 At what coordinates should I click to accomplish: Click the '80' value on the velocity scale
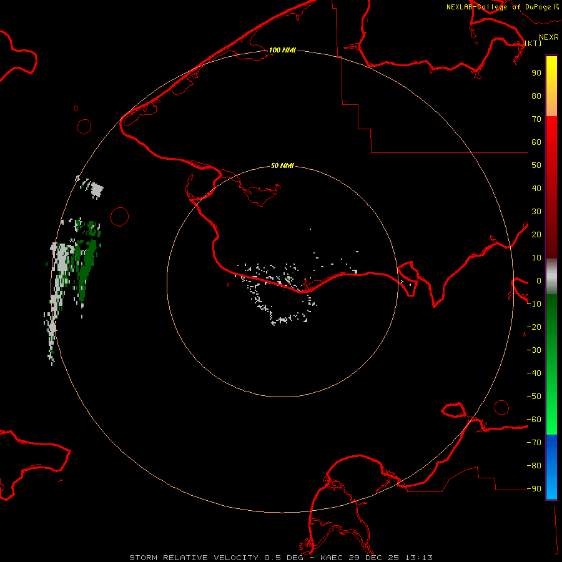(x=536, y=96)
